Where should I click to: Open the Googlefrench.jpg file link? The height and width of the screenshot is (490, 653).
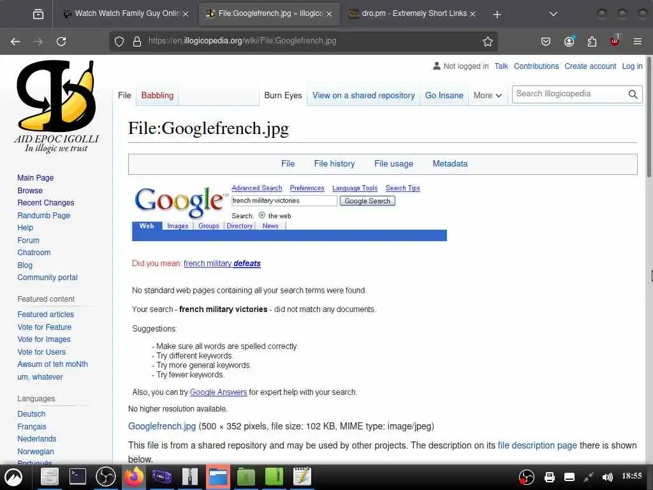click(162, 426)
